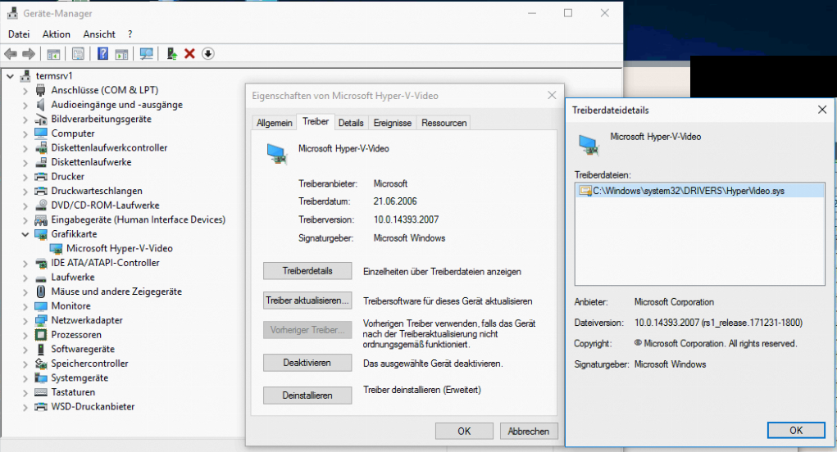Open the Ressourcen tab
This screenshot has height=452, width=837.
(444, 123)
